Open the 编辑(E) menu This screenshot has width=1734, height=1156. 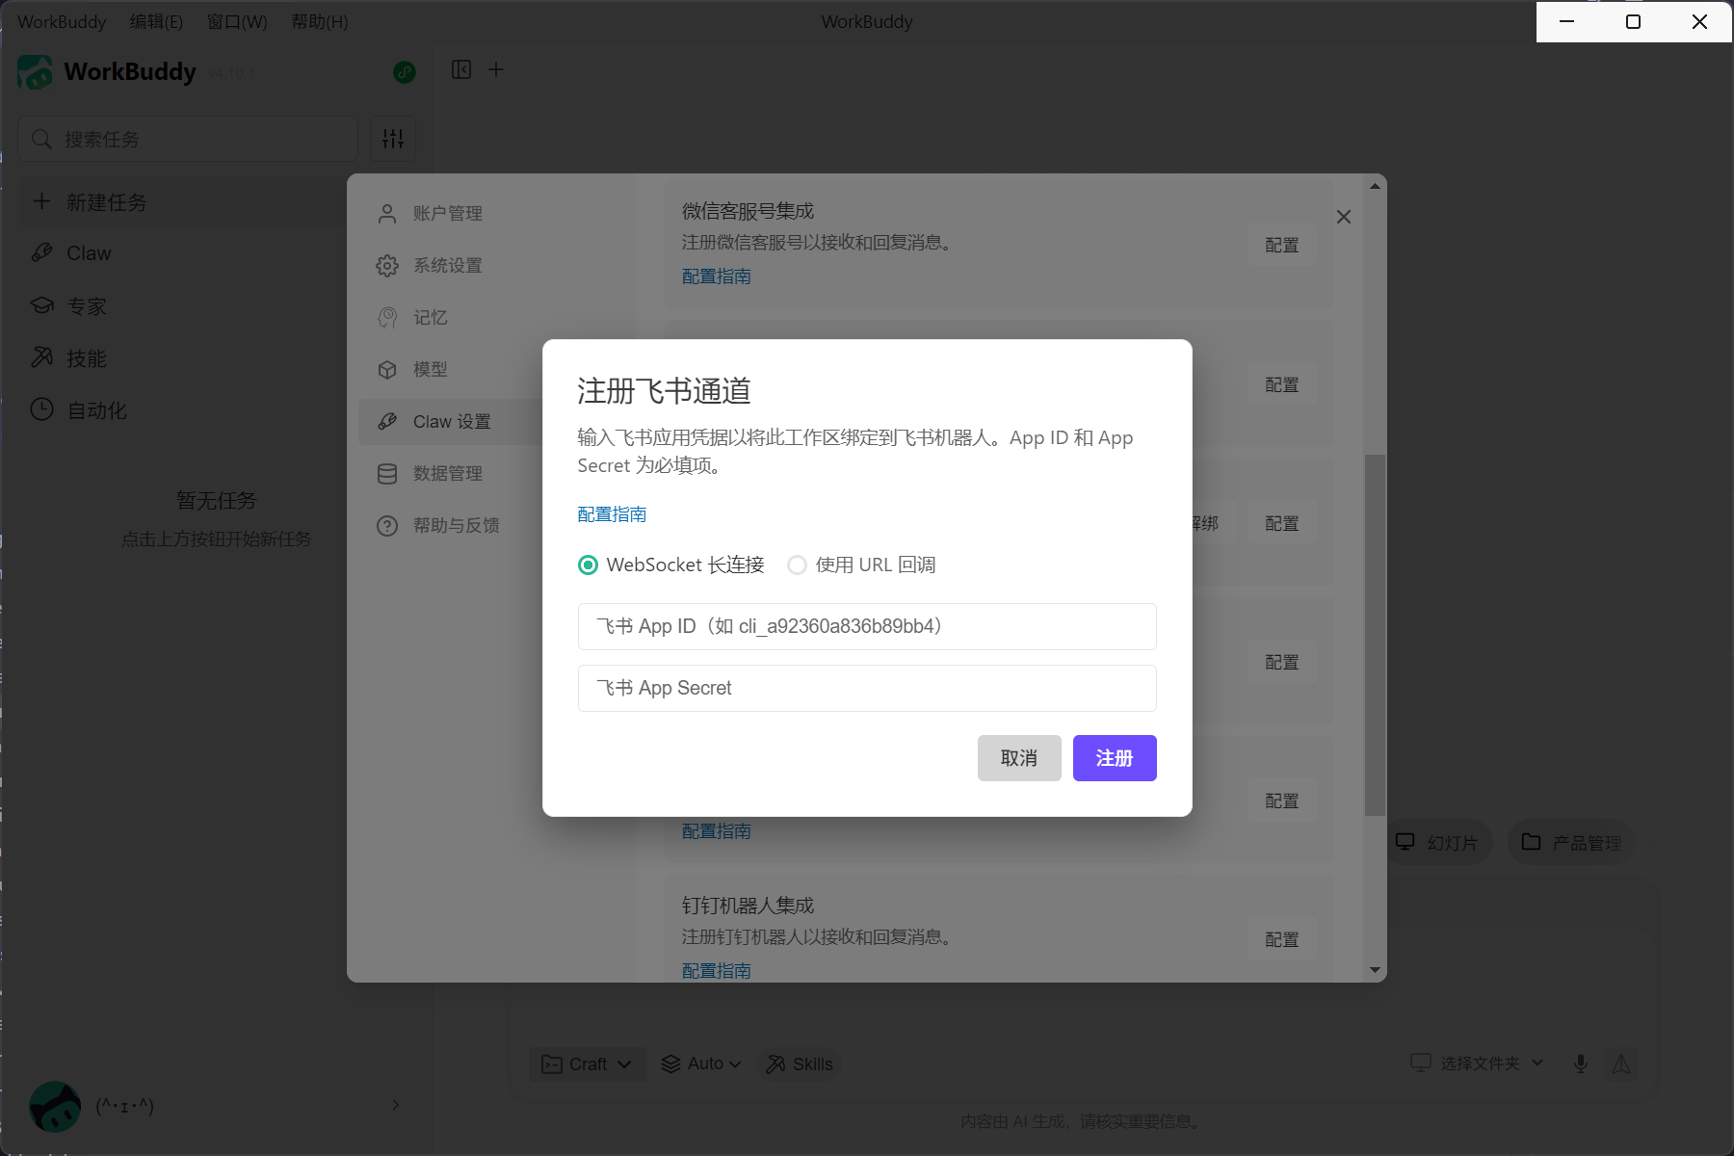click(156, 21)
